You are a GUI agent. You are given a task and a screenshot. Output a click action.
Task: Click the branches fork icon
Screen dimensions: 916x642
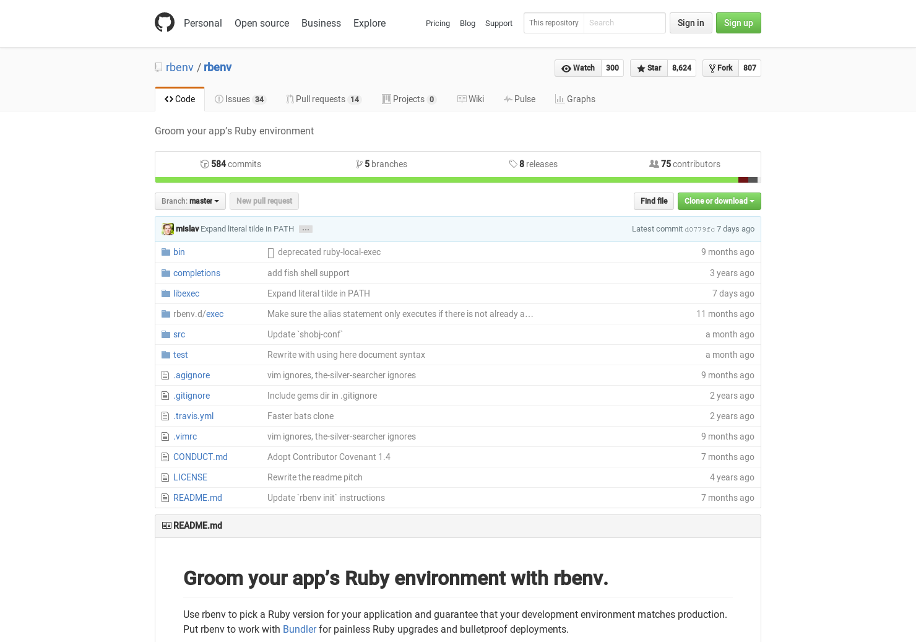click(x=359, y=164)
